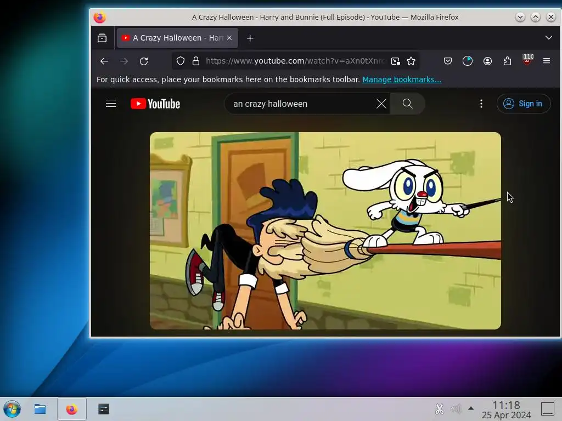This screenshot has width=562, height=421.
Task: Open the dark app icon in taskbar
Action: (x=104, y=409)
